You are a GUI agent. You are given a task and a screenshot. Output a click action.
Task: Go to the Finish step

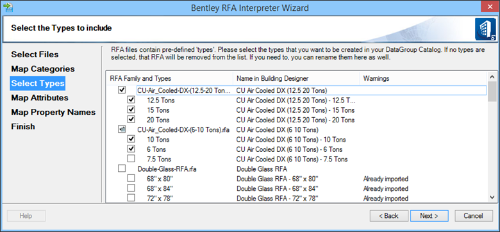tap(23, 126)
